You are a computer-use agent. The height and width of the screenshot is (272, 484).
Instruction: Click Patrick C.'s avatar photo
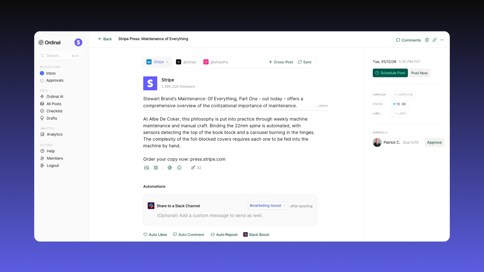[377, 143]
